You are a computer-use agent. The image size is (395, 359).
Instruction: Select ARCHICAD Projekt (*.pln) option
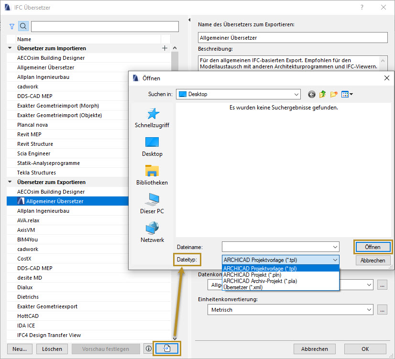click(x=280, y=275)
